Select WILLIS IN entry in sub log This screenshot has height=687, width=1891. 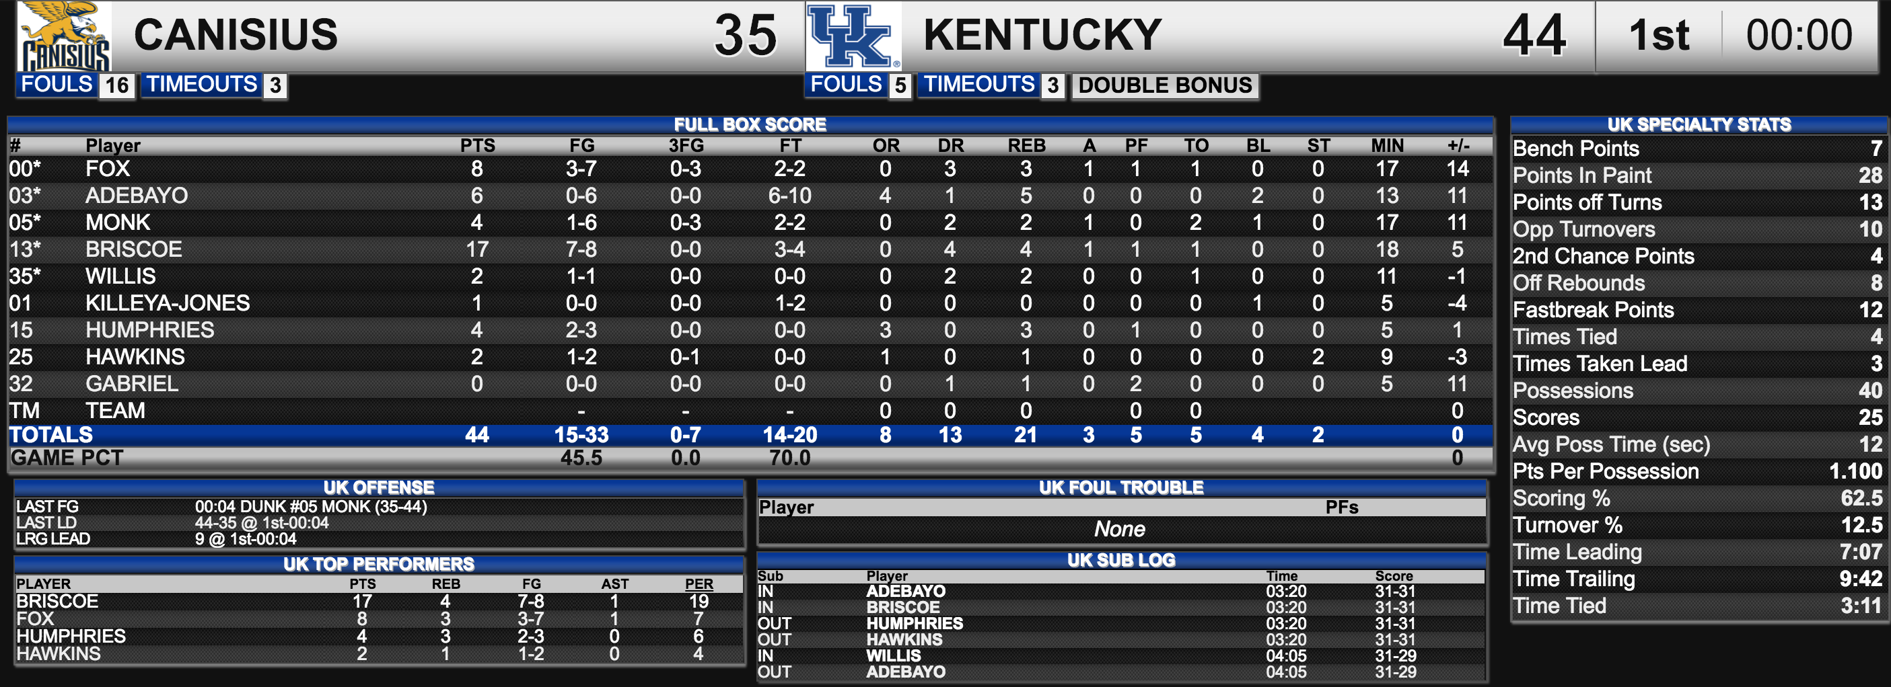1121,655
